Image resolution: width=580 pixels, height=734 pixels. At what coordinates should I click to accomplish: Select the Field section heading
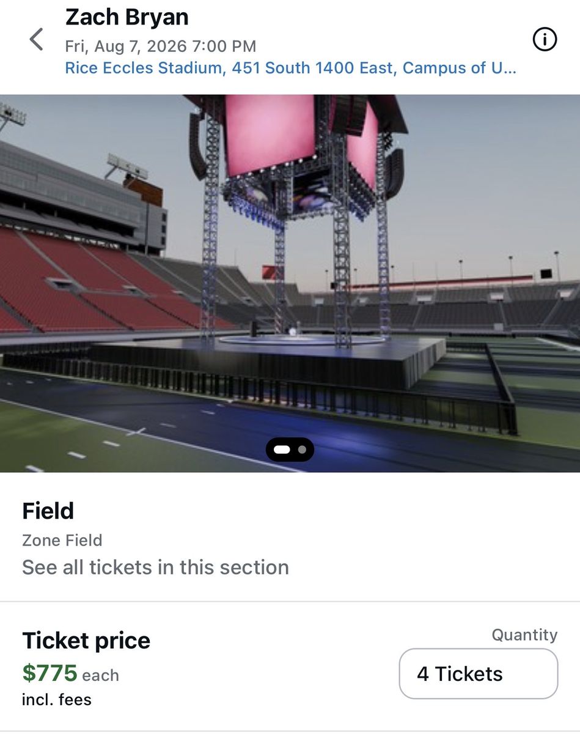48,511
